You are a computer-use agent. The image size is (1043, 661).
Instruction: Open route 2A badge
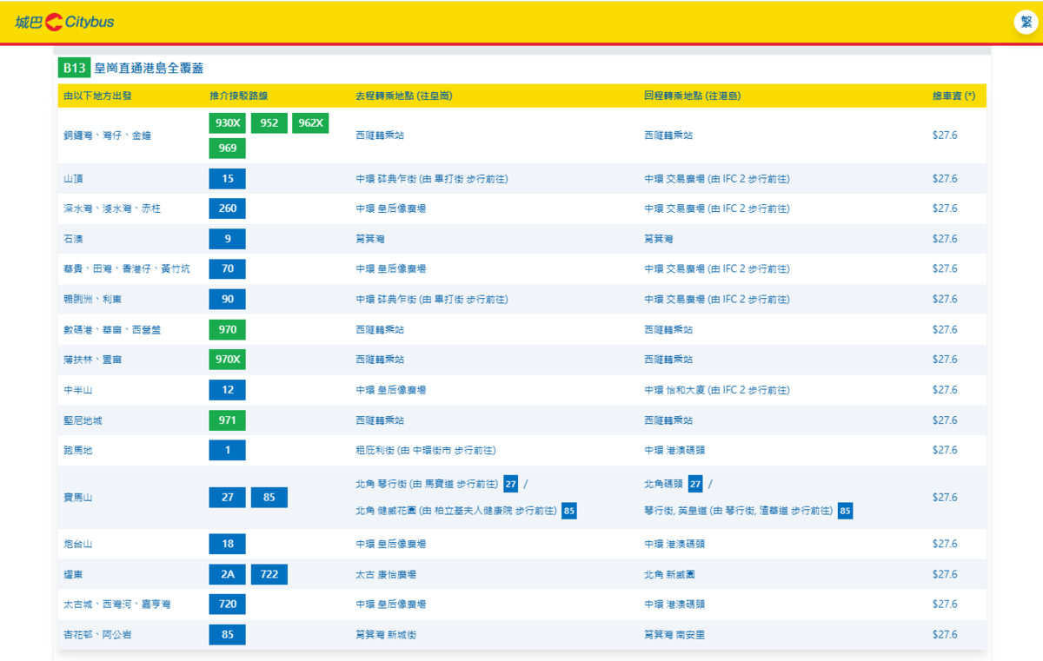228,574
